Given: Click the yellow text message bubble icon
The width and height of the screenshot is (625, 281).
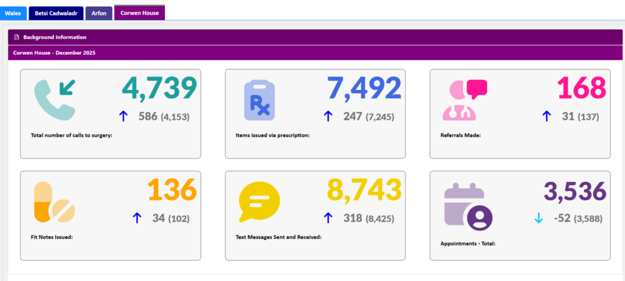Looking at the screenshot, I should click(x=259, y=202).
